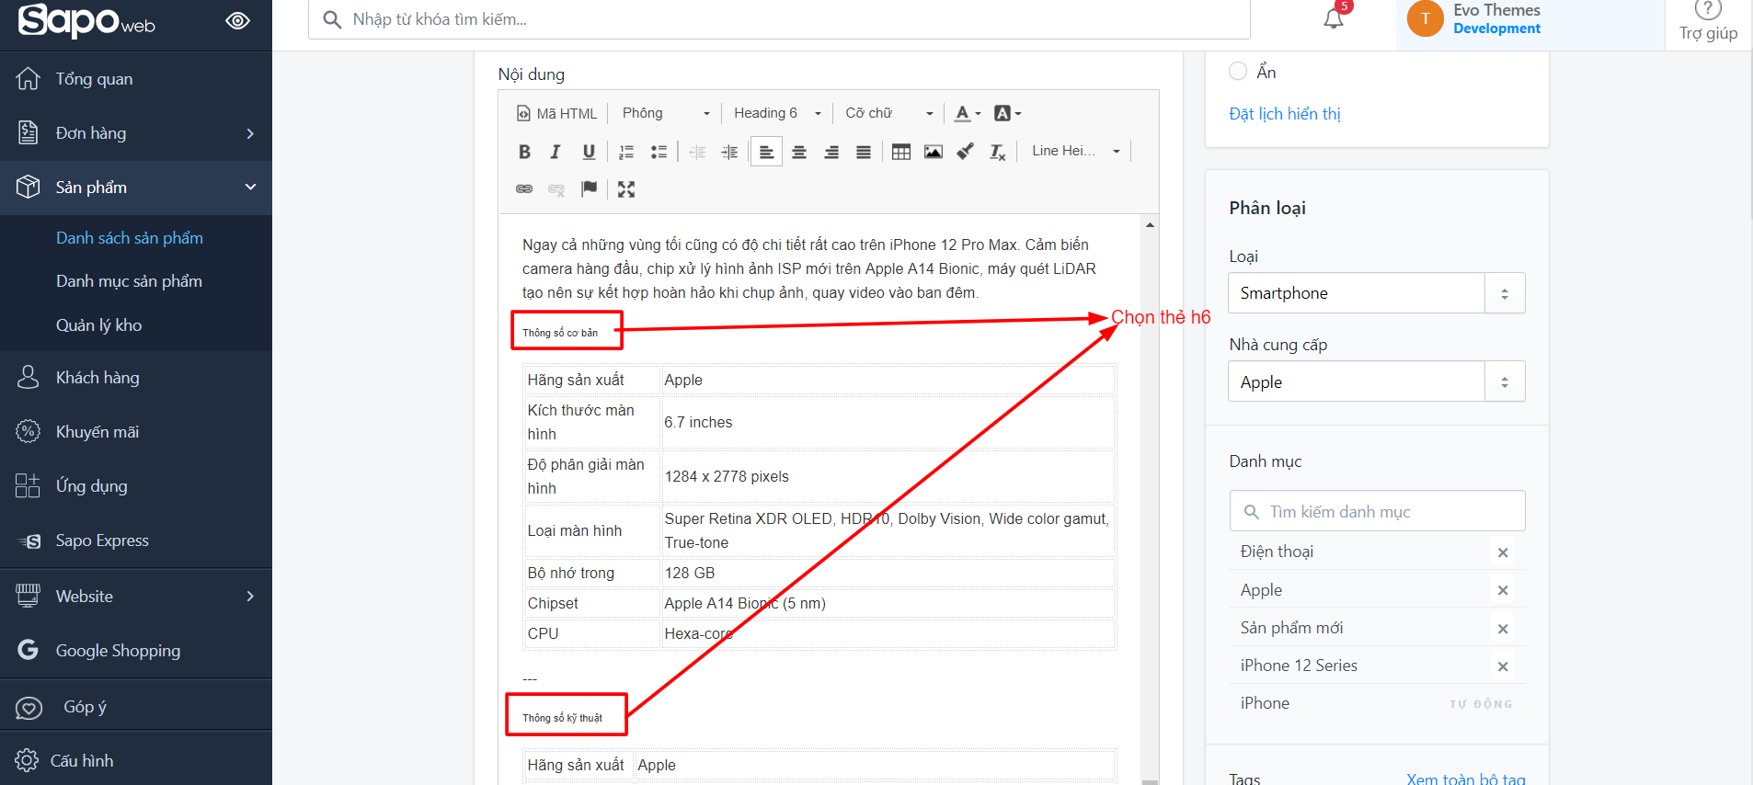Screen dimensions: 1753x785
Task: Click the flag anchor icon
Action: (x=589, y=189)
